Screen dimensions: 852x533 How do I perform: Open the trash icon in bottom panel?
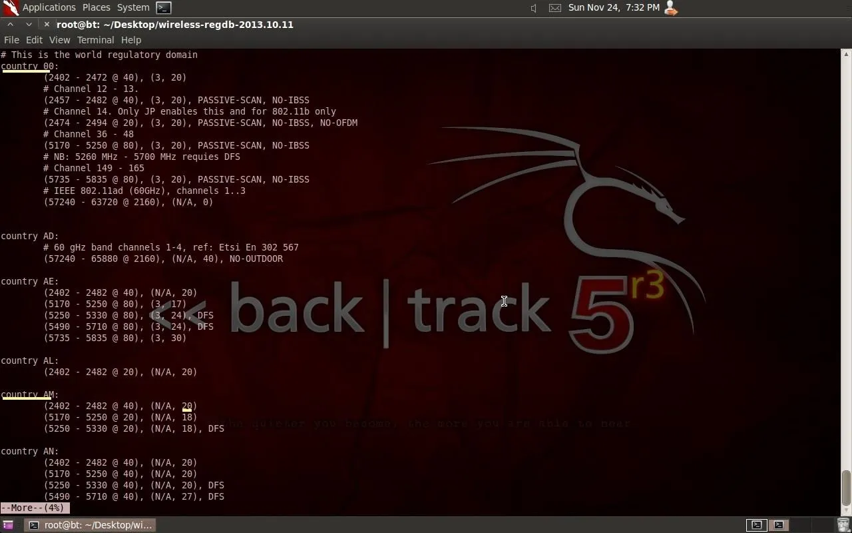843,525
